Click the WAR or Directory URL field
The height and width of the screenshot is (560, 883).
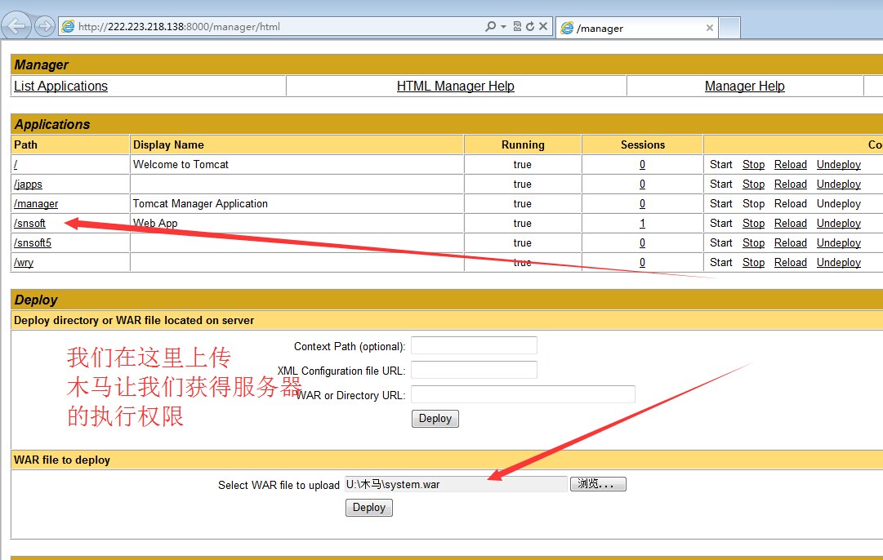click(x=523, y=394)
